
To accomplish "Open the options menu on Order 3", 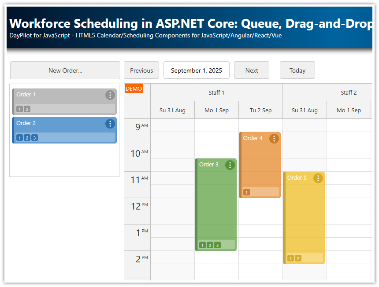I will tap(230, 165).
